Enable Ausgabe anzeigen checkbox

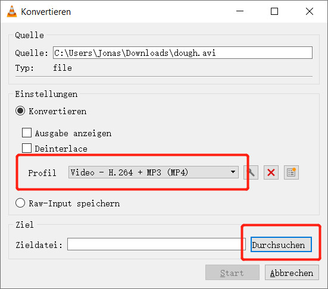tap(27, 133)
